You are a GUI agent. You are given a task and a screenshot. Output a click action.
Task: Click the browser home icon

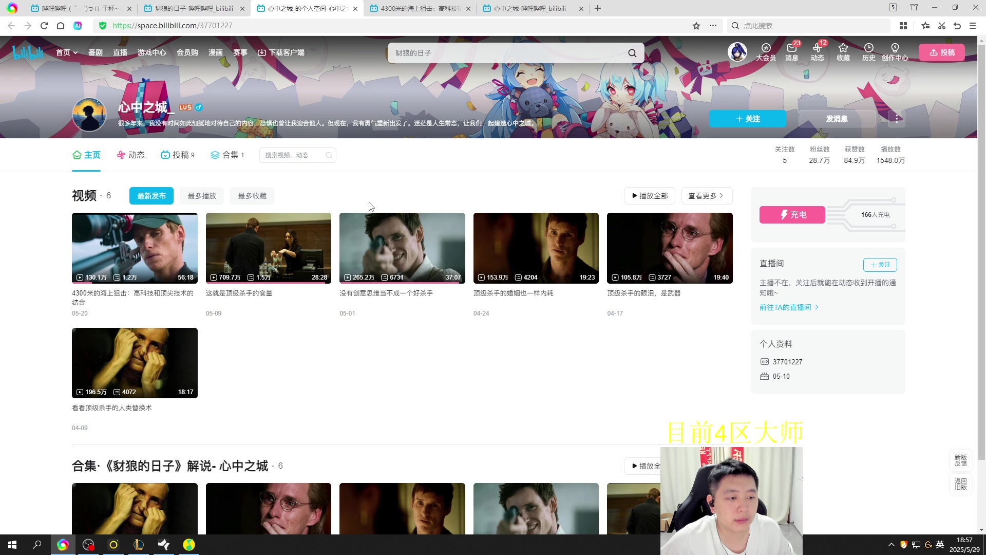click(61, 26)
